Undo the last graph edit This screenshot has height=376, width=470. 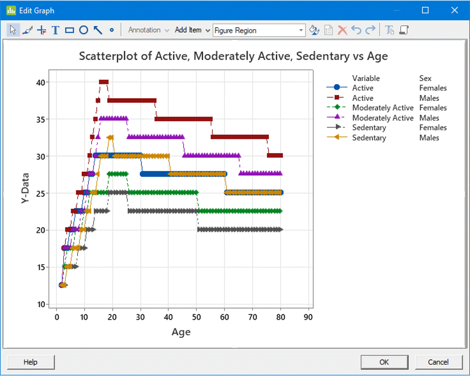point(356,30)
